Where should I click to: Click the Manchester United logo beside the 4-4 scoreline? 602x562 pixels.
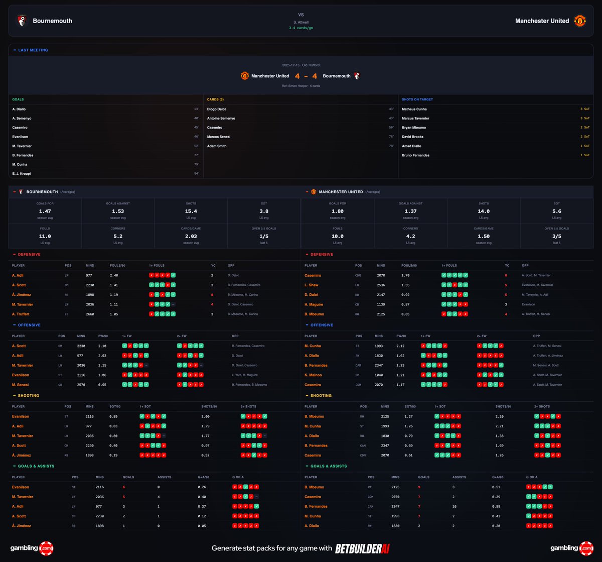click(x=244, y=76)
